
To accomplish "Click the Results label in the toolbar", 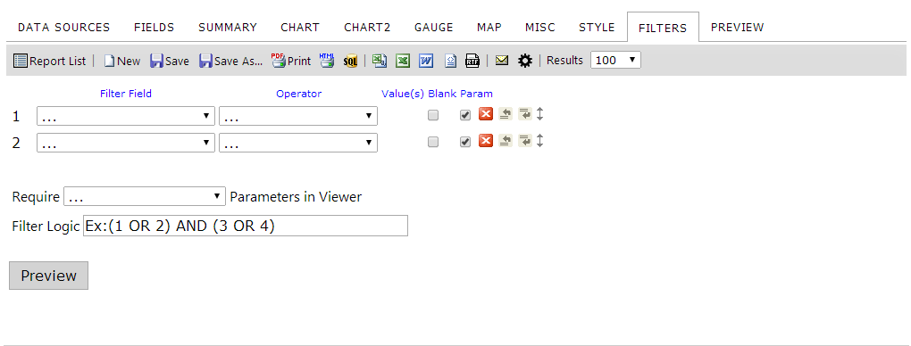I will [564, 61].
